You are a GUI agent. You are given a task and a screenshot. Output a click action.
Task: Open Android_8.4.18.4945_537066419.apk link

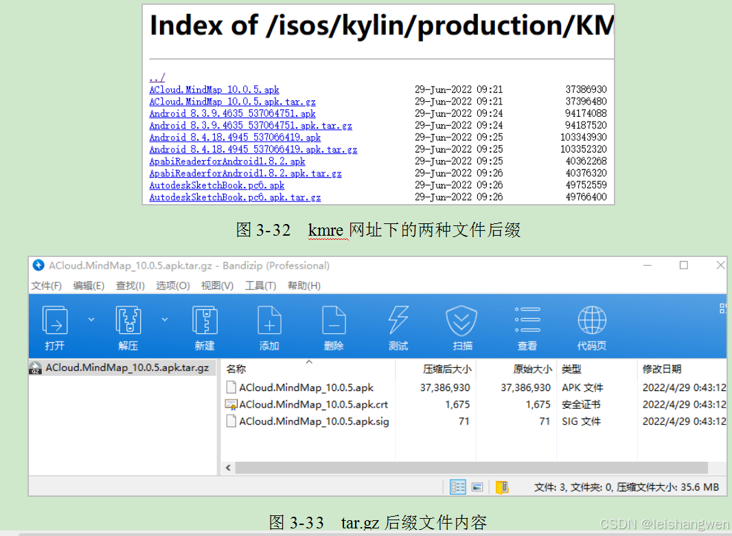[x=236, y=137]
